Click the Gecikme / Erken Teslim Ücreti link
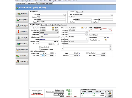132x98 pixels. click(x=55, y=92)
